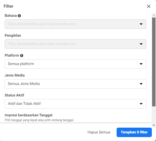Click the caret arrow of the Aktif dan Tidak Aktif field
Viewport: 156px width, 141px height.
click(141, 104)
